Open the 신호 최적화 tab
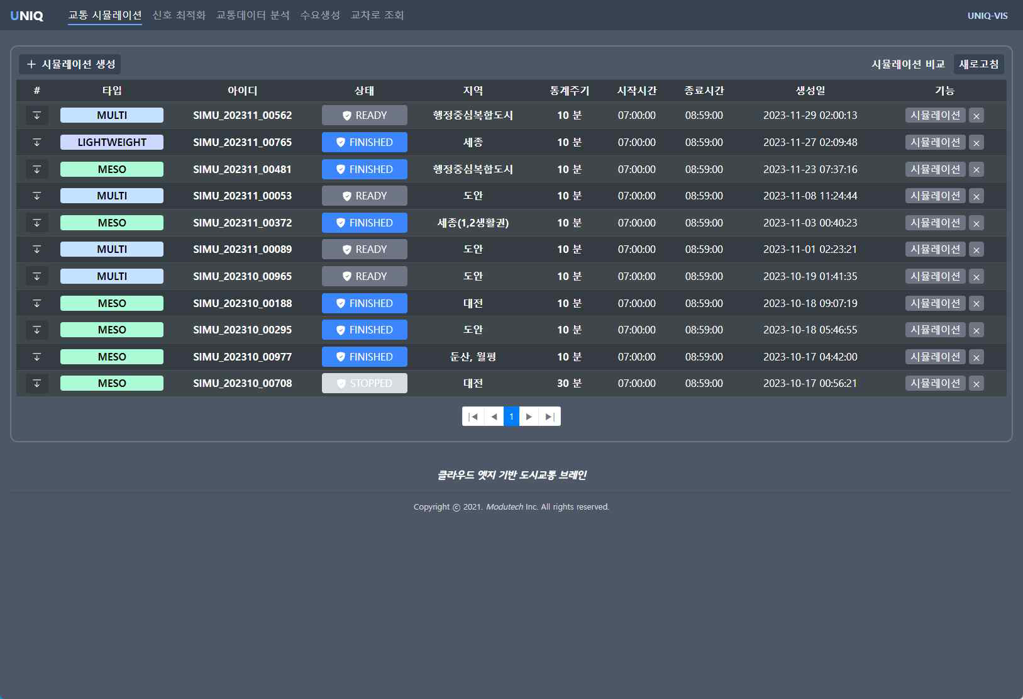This screenshot has width=1023, height=699. [x=179, y=15]
